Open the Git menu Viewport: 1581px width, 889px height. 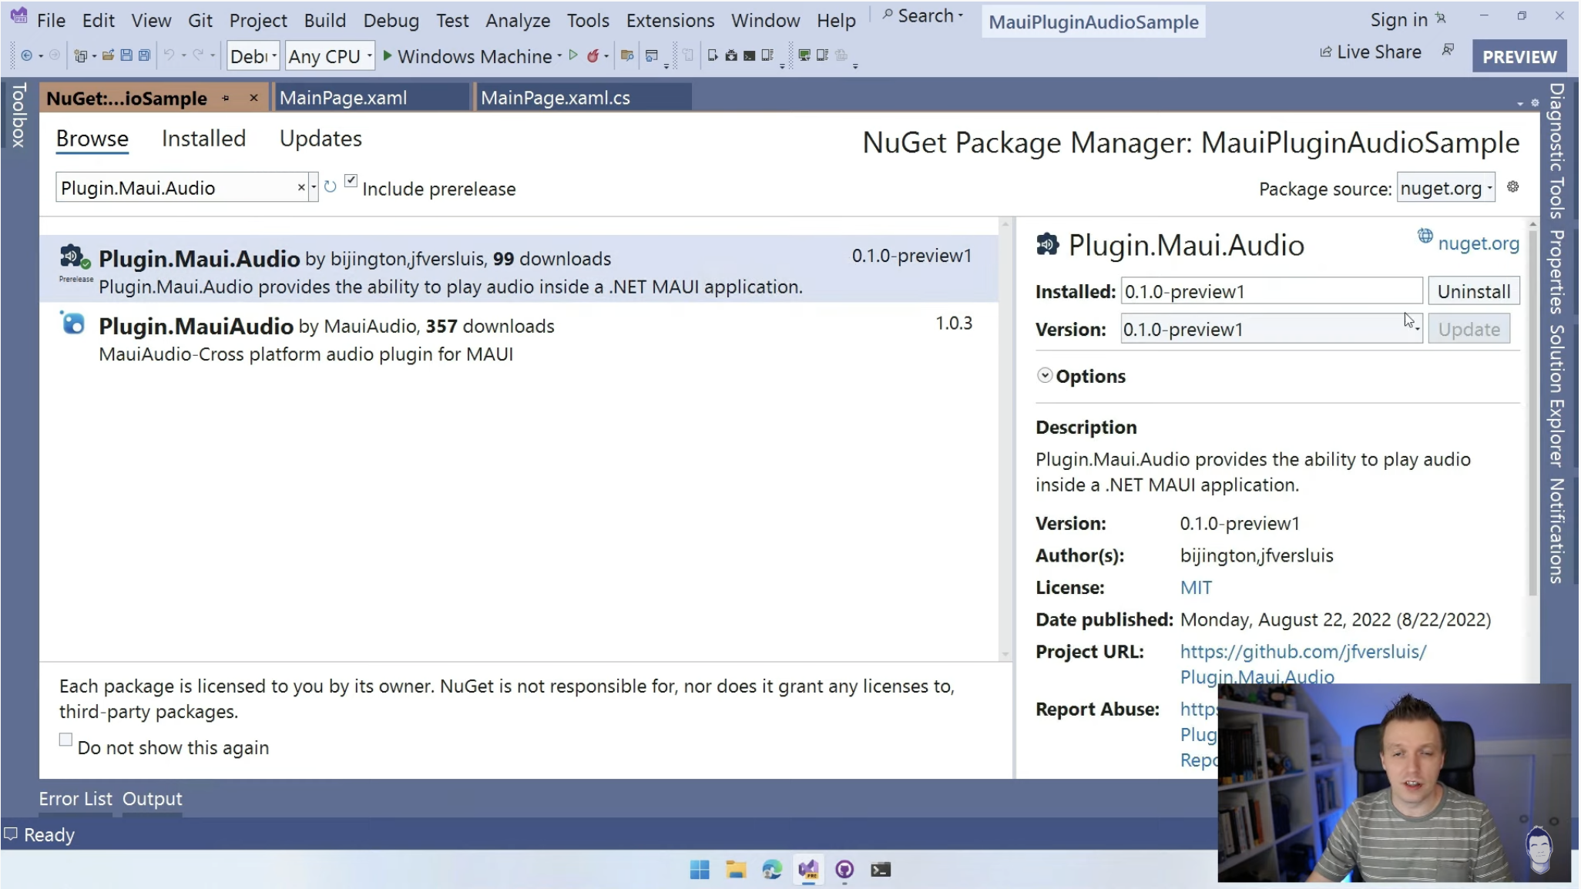tap(200, 20)
